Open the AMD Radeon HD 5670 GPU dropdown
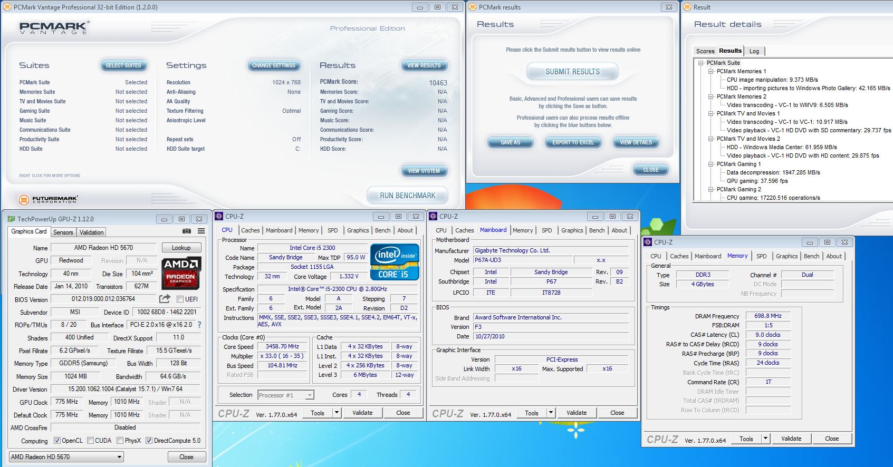Image resolution: width=893 pixels, height=467 pixels. pos(66,457)
